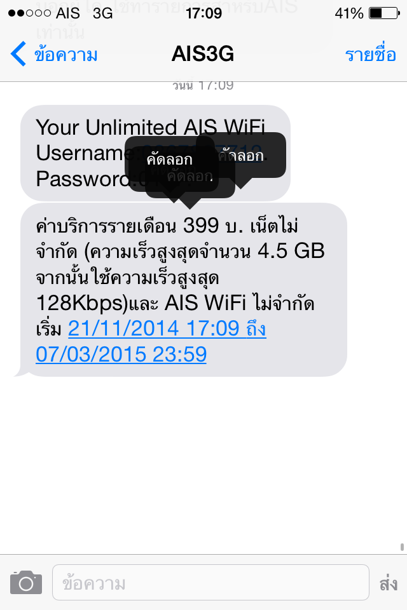Viewport: 407px width, 610px height.
Task: Tap the 399 บ. package details bubble
Action: (x=183, y=290)
